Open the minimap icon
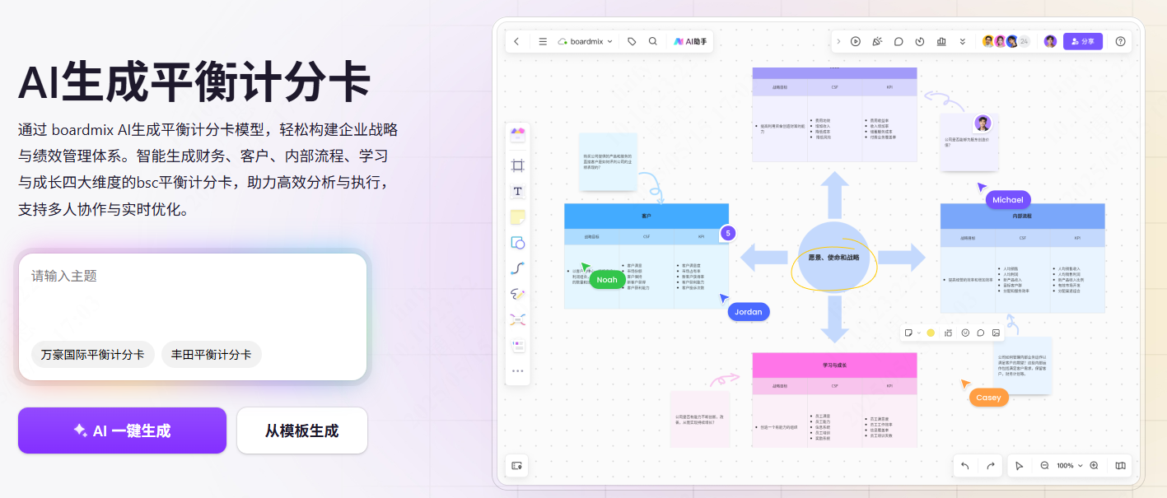 1120,466
